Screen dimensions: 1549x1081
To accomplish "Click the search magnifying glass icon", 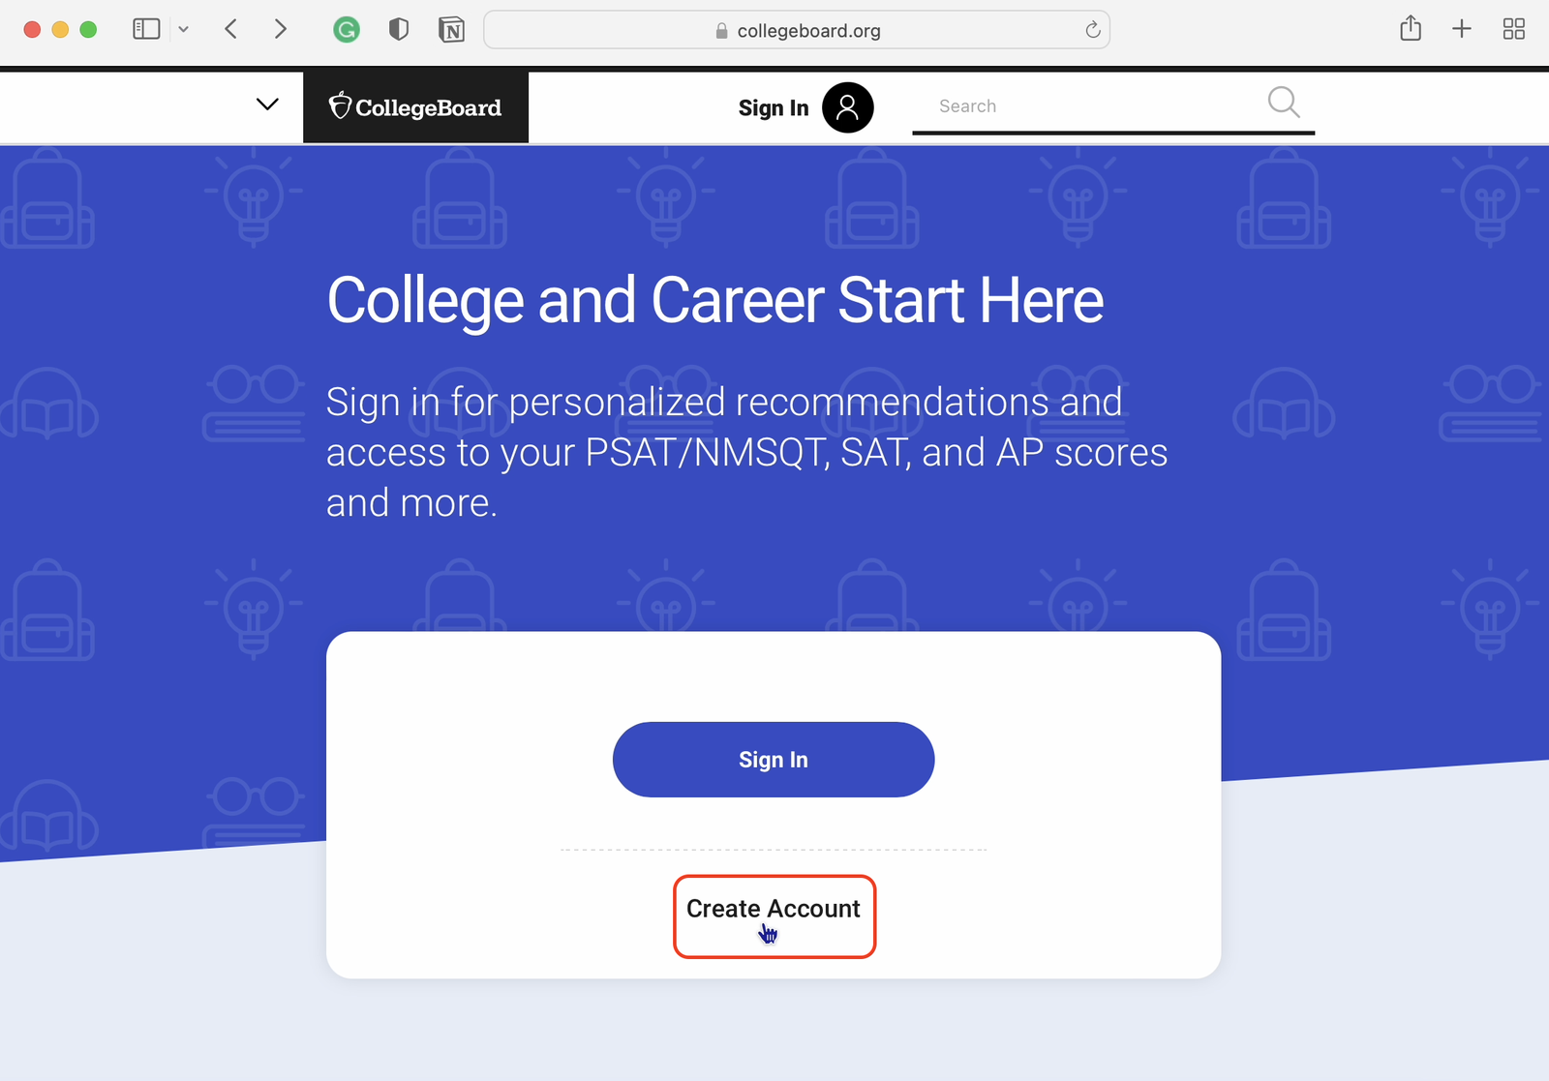I will tap(1283, 102).
